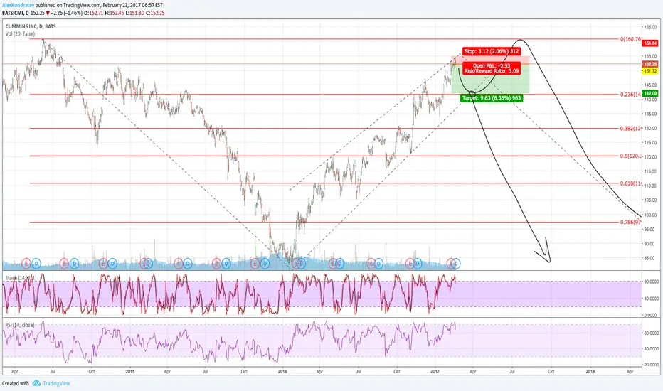Open AlexKondratev's author profile link
The image size is (663, 391).
18,5
